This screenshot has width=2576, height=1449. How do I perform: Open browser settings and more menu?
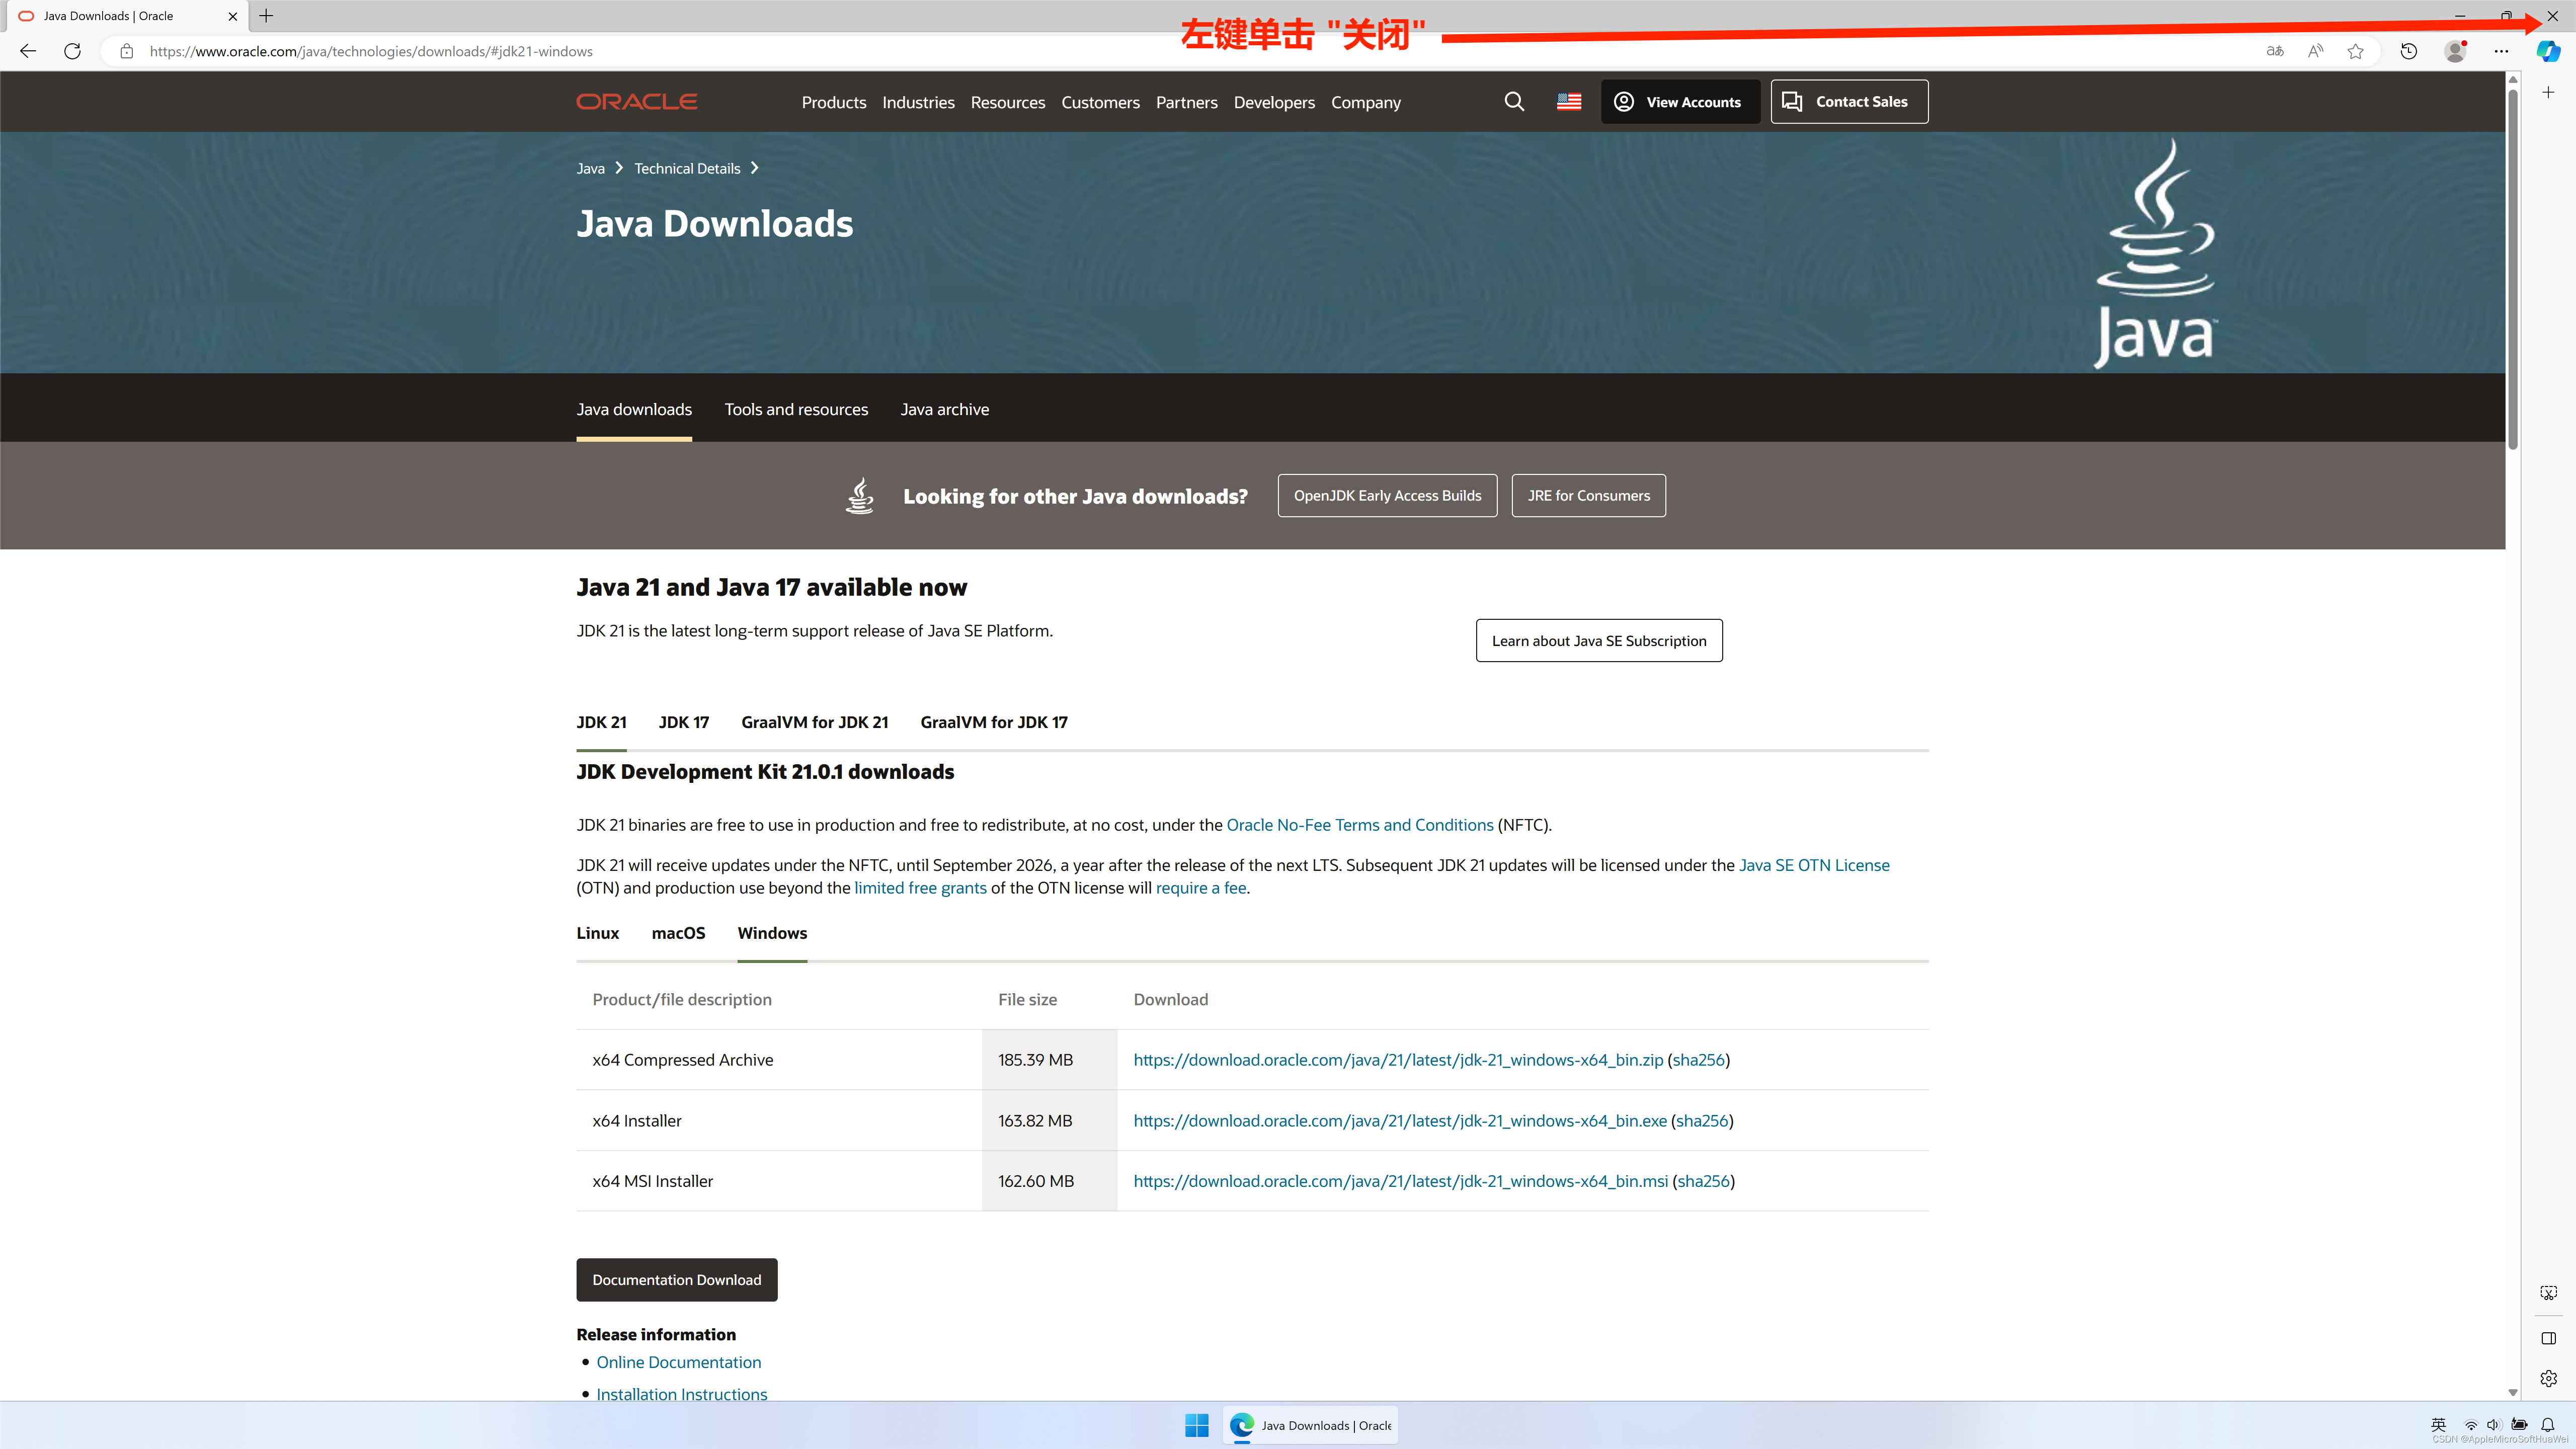pos(2501,51)
